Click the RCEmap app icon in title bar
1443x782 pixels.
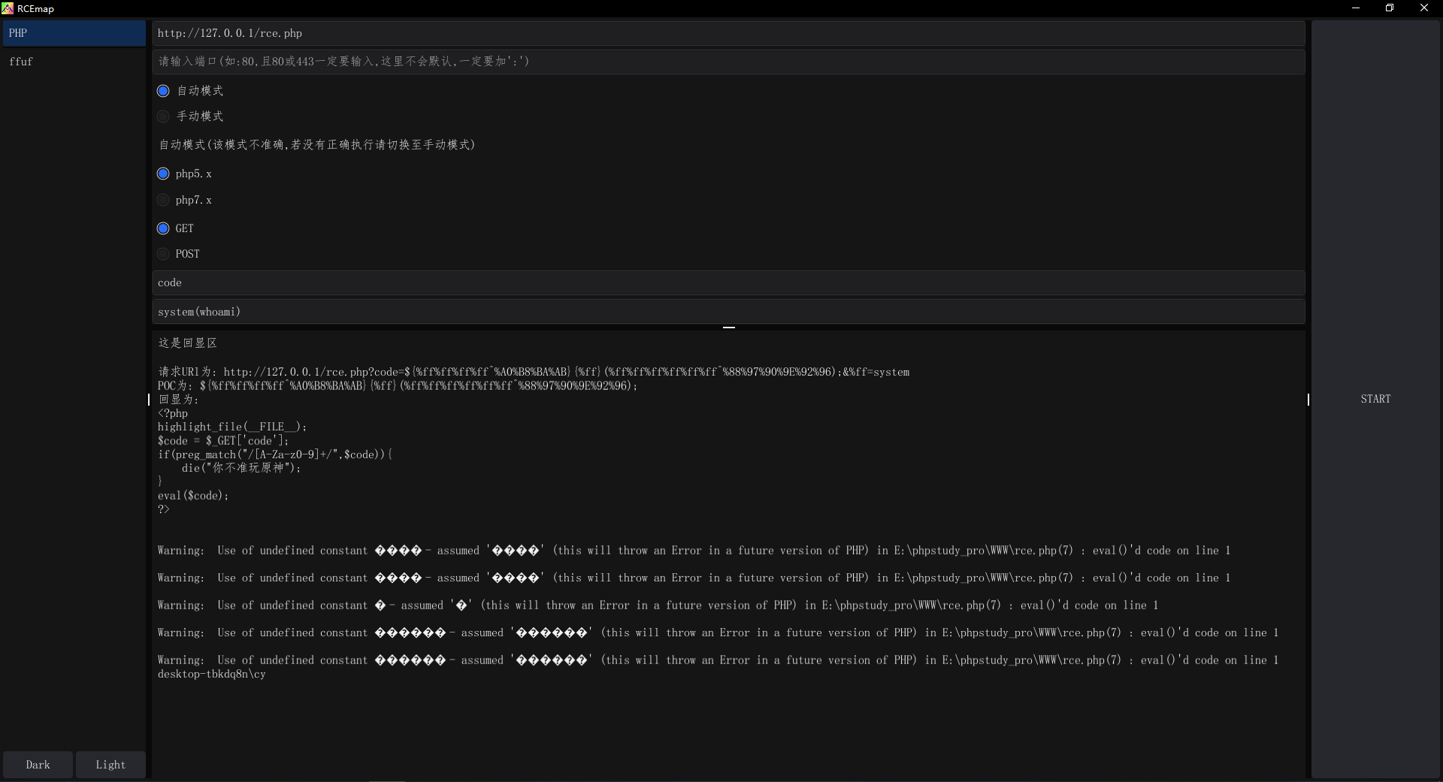coord(8,8)
